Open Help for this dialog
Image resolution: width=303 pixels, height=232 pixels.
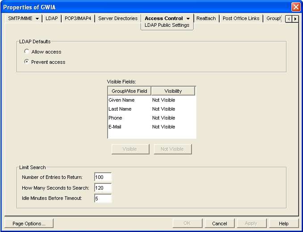pos(283,224)
